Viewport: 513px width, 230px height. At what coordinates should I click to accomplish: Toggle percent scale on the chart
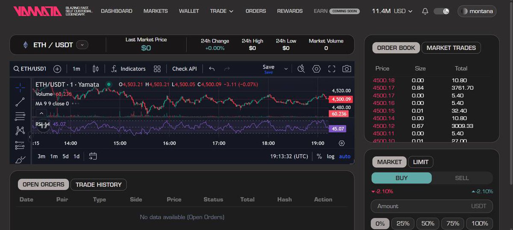pos(319,156)
